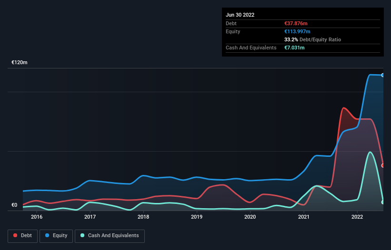
Task: Click the teal Cash And Equivalents legend dot
Action: point(82,235)
